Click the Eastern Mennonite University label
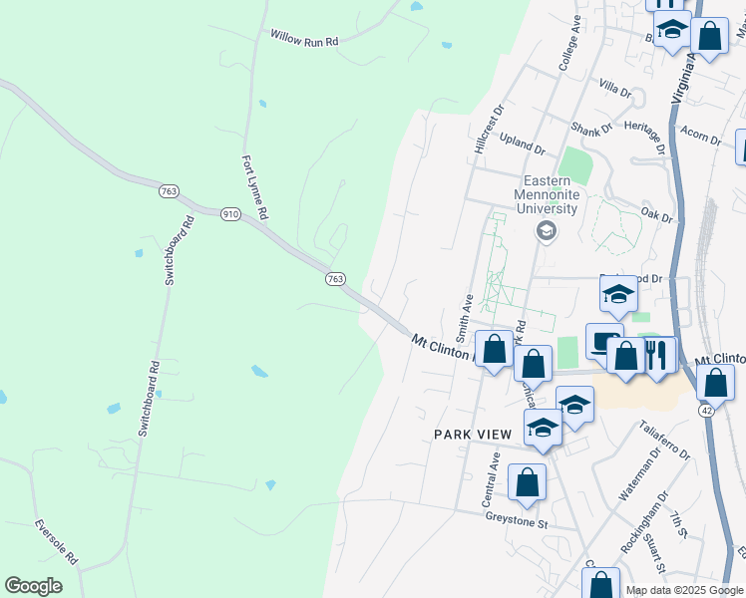 coord(547,195)
